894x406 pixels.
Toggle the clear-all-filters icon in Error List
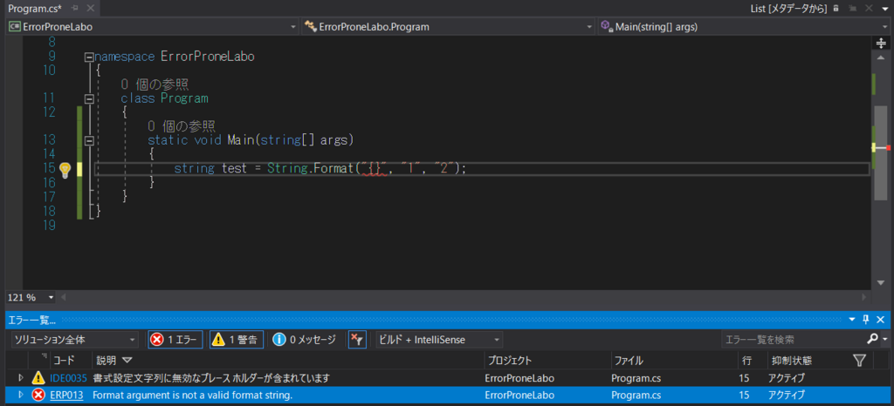coord(357,340)
